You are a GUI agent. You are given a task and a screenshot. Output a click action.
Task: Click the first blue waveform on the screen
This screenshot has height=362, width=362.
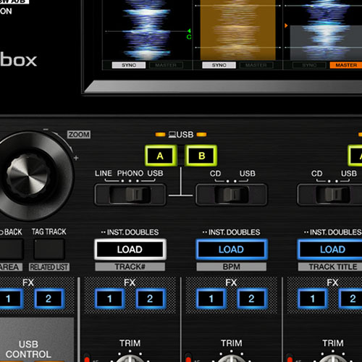[147, 30]
